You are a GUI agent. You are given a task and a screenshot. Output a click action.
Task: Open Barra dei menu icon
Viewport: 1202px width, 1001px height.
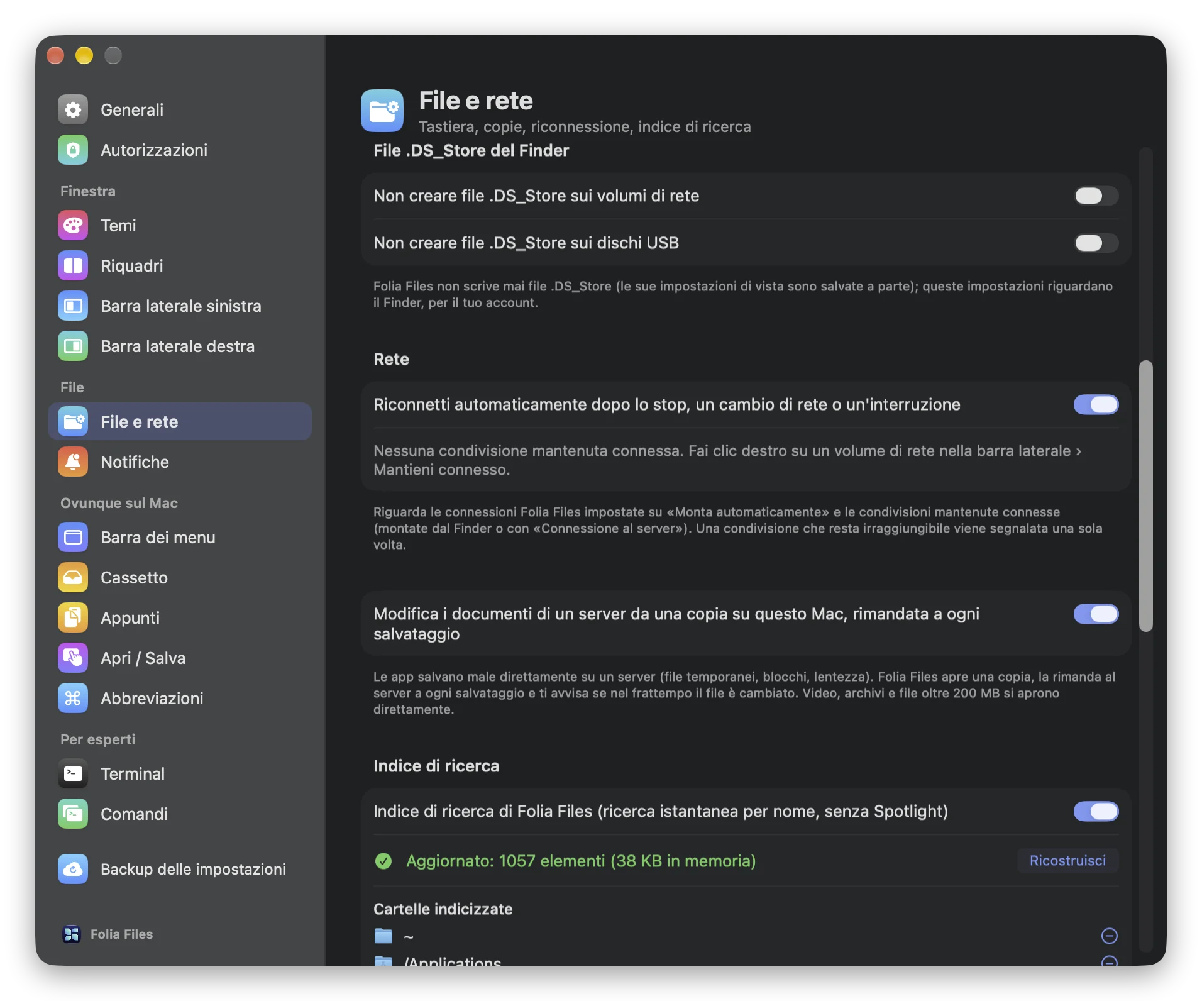point(73,538)
